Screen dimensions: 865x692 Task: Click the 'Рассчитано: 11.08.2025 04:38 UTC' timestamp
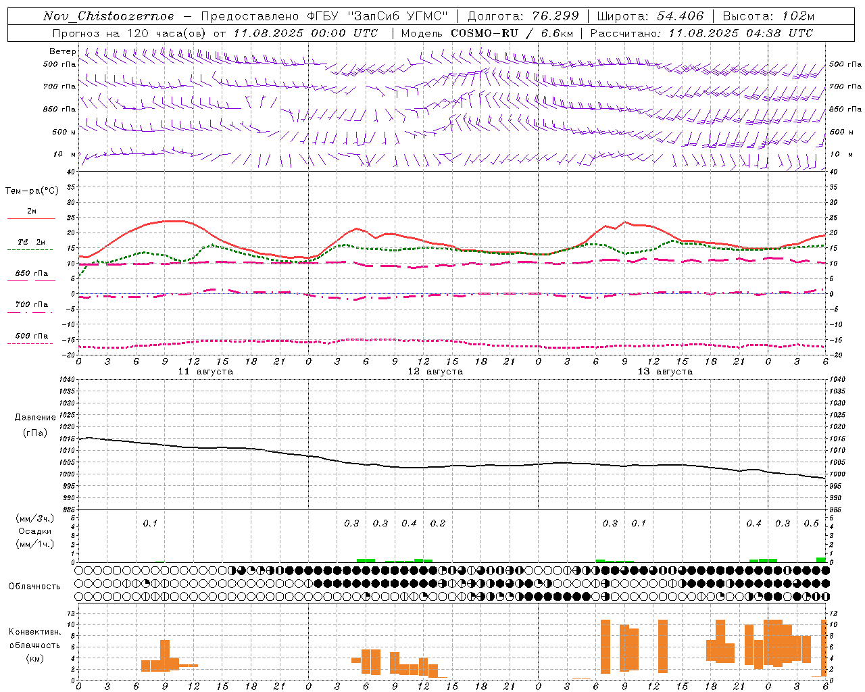(701, 33)
